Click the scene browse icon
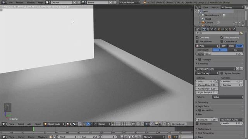 click(84, 2)
